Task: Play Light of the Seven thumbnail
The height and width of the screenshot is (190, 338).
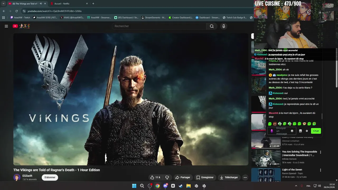Action: pos(266,175)
